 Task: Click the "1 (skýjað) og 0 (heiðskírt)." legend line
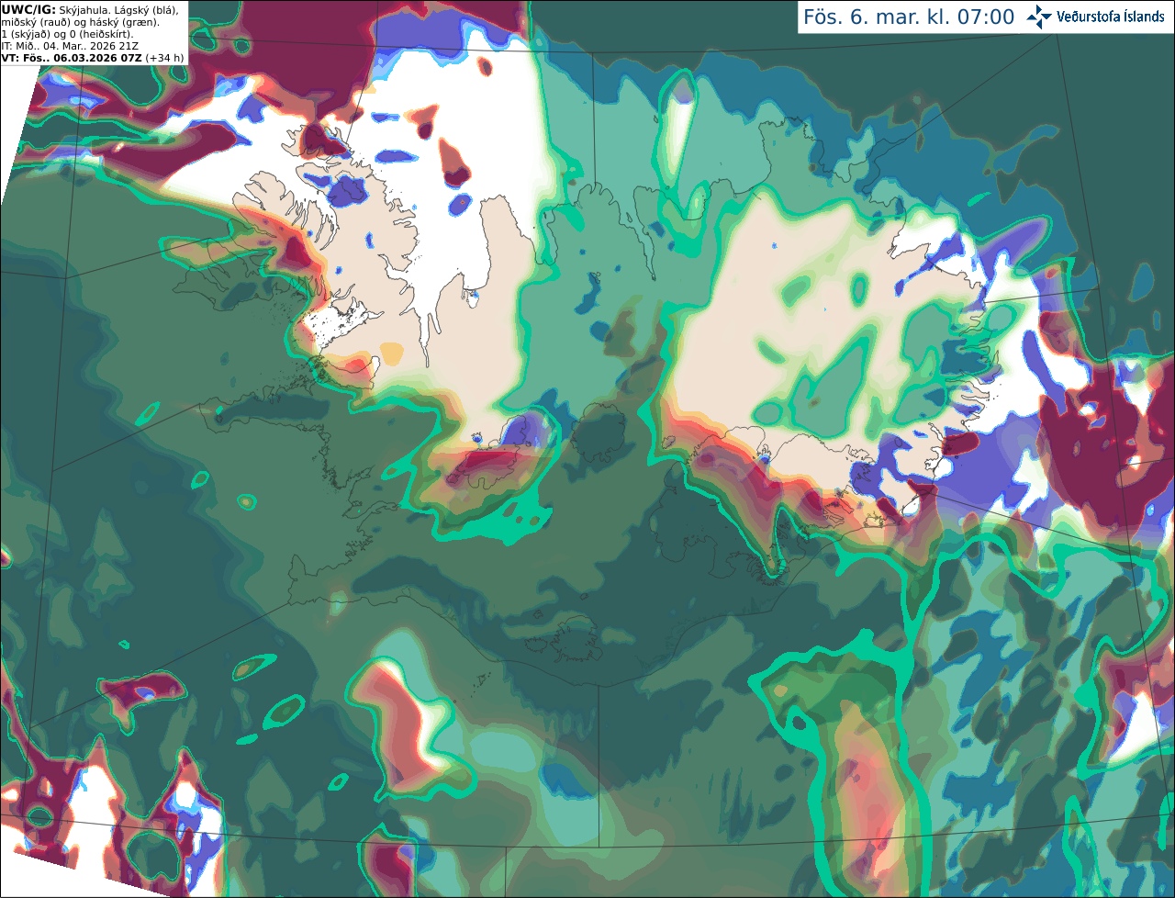[67, 34]
